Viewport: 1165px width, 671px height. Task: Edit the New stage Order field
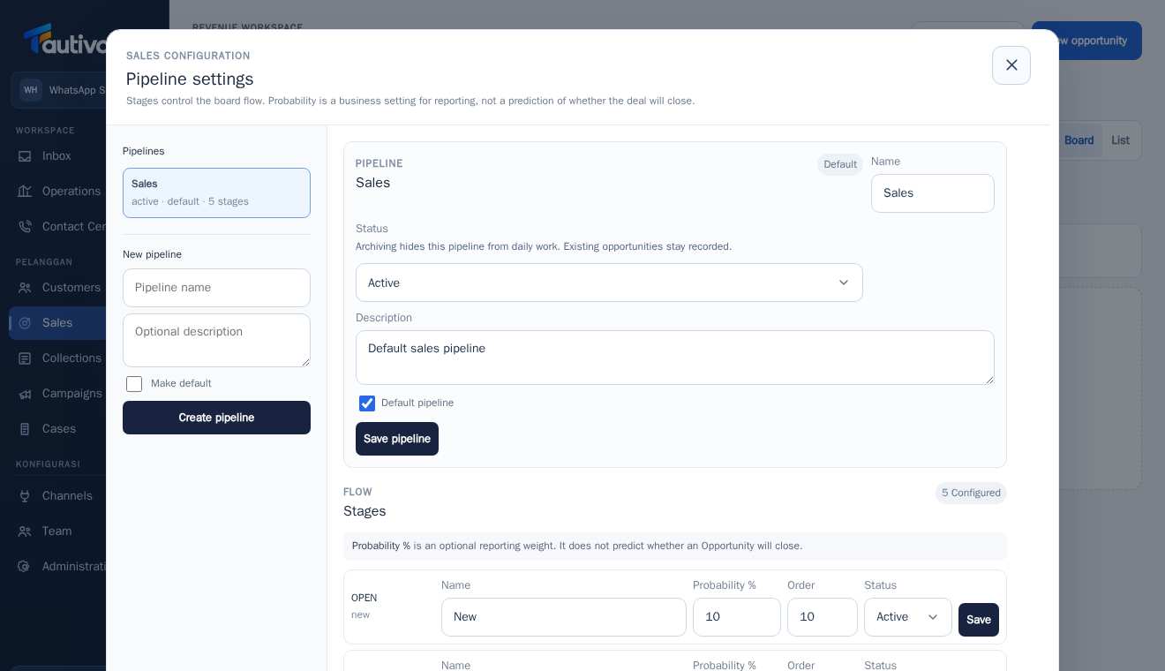823,617
